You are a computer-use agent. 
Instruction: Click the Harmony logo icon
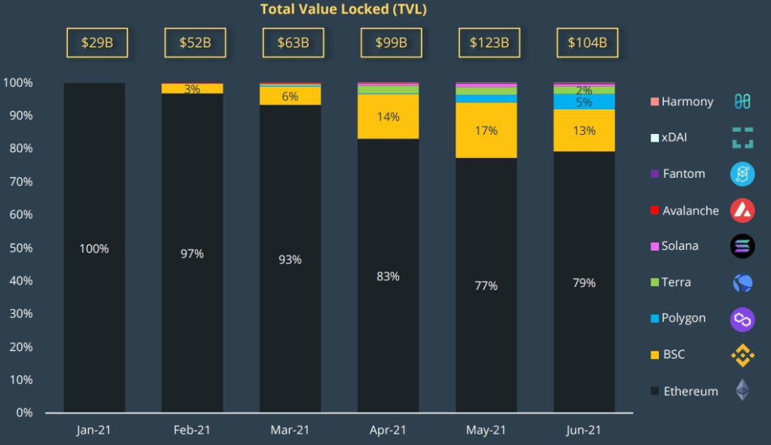[742, 102]
